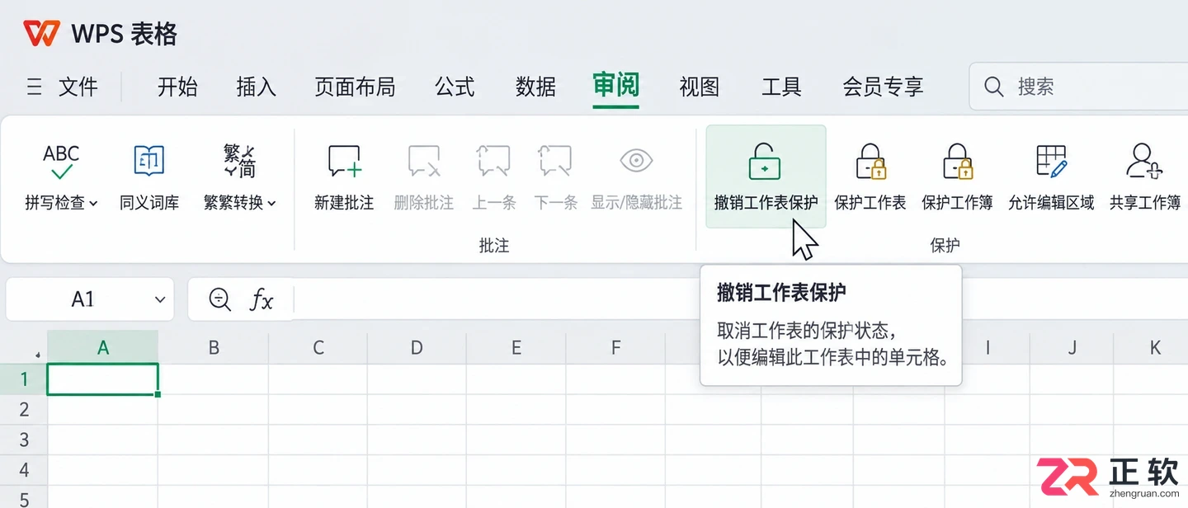
Task: Select column J header
Action: tap(1072, 347)
